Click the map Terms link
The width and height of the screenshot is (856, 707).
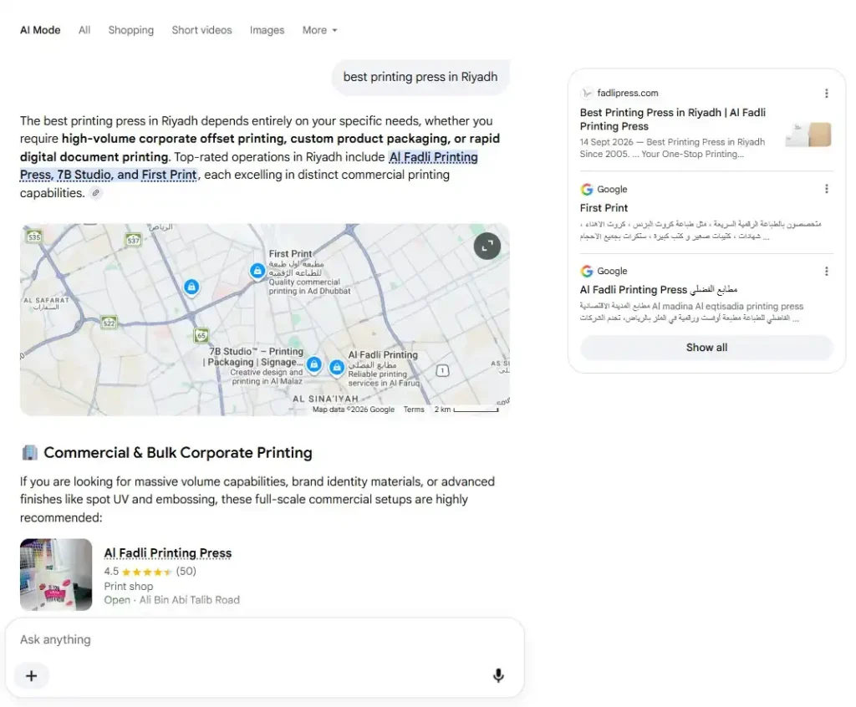414,409
